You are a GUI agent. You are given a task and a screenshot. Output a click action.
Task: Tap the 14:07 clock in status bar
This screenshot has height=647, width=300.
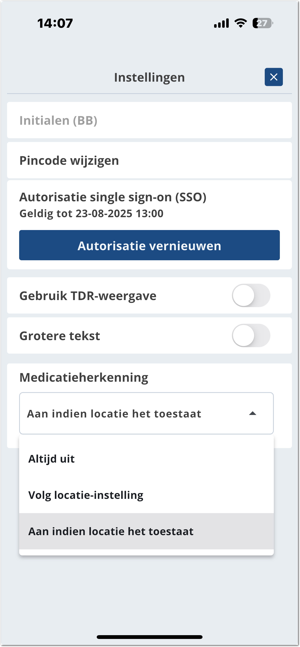[55, 23]
